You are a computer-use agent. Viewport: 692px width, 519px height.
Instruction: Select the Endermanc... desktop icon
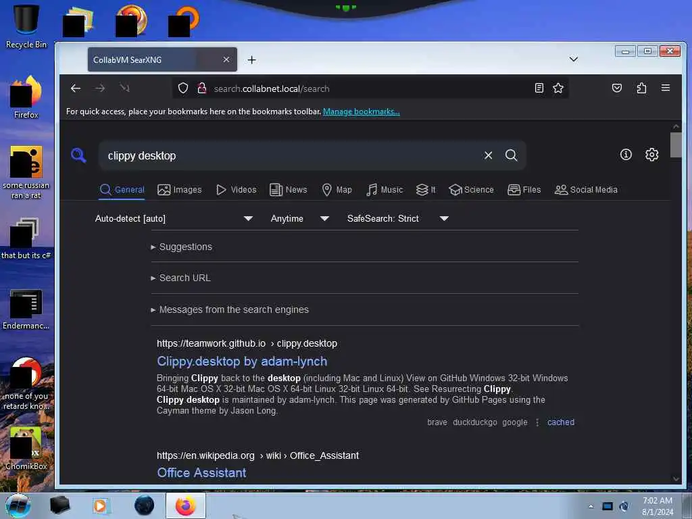[26, 310]
